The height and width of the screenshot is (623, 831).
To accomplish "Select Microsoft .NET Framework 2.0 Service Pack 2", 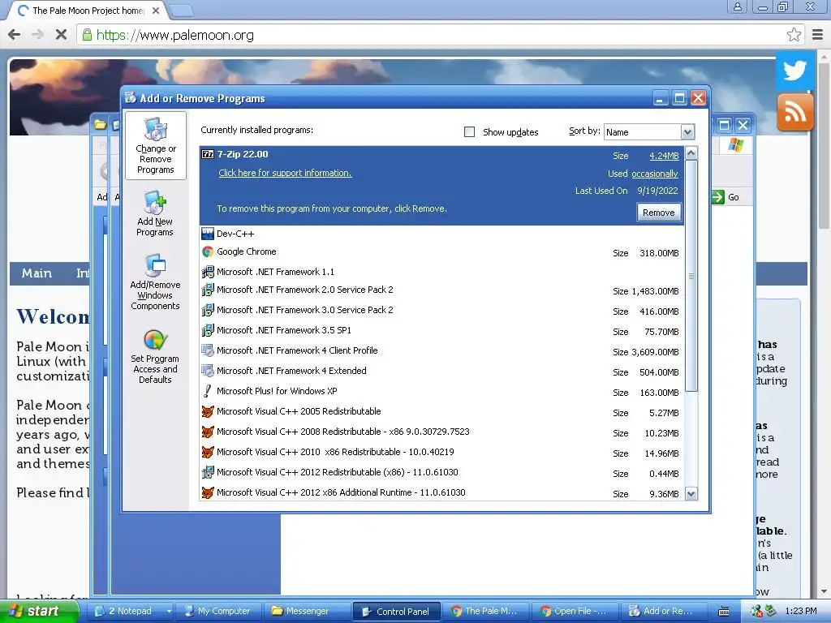I will (305, 290).
